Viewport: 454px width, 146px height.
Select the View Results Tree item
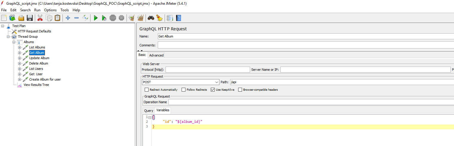[x=36, y=85]
